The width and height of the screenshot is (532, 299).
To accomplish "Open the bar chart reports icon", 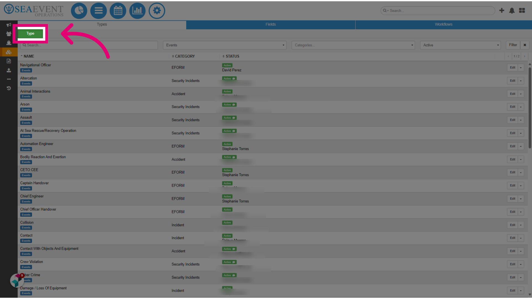I will tap(137, 11).
